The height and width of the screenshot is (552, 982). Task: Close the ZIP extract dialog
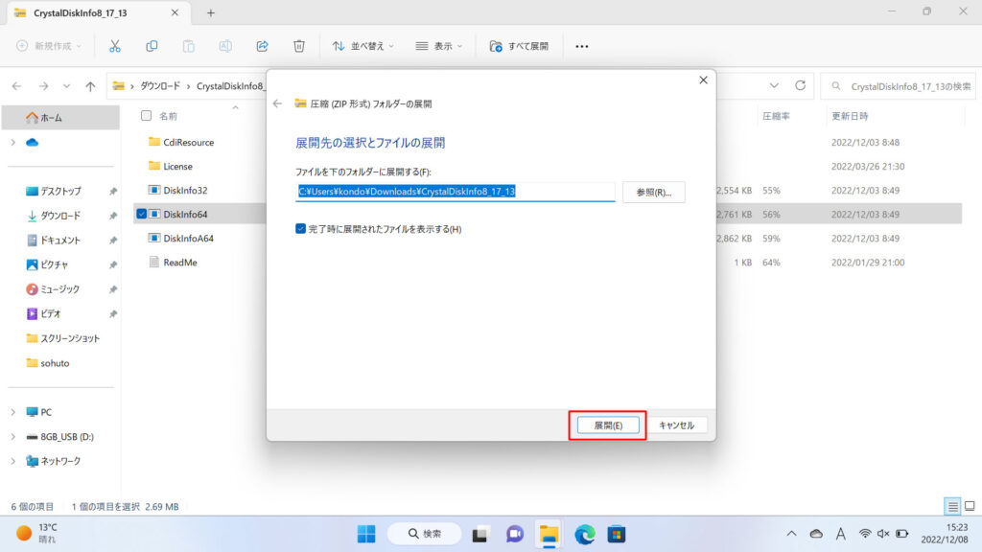703,80
